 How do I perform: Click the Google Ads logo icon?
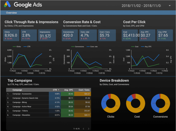click(x=7, y=4)
